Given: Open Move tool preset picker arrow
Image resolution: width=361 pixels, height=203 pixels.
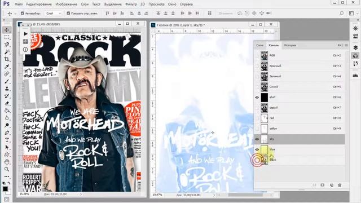Looking at the screenshot, I should click(x=15, y=14).
